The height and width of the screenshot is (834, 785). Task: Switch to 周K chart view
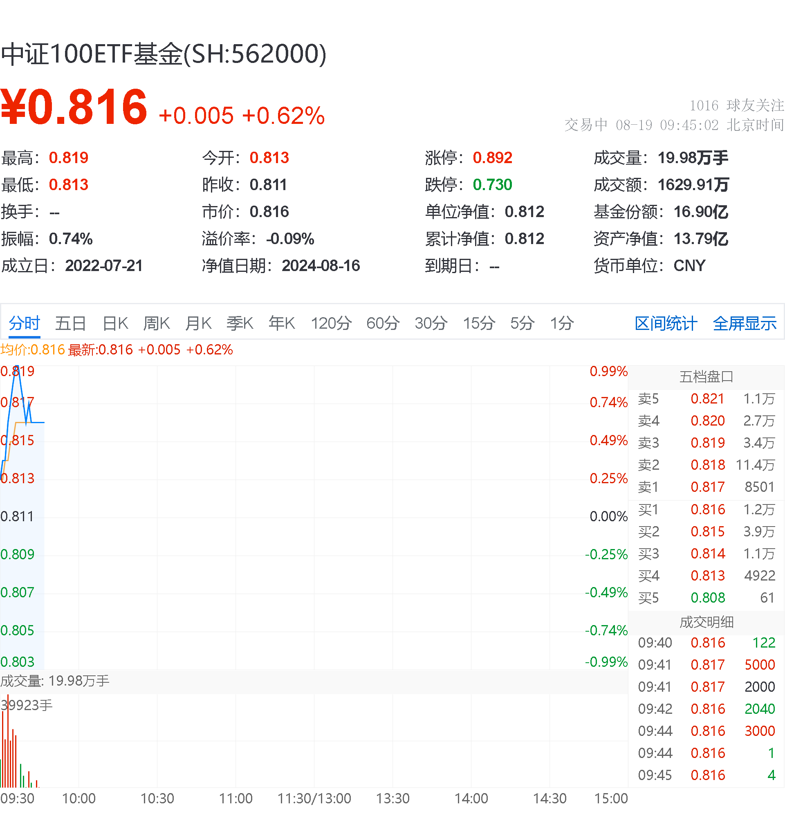click(156, 323)
